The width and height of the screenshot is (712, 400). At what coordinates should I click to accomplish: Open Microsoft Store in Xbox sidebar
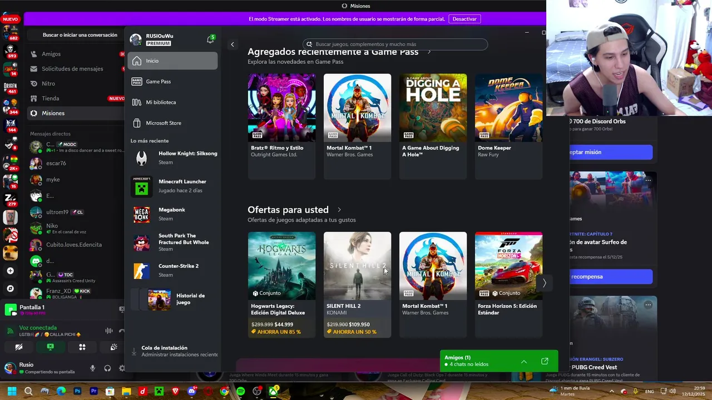[172, 123]
